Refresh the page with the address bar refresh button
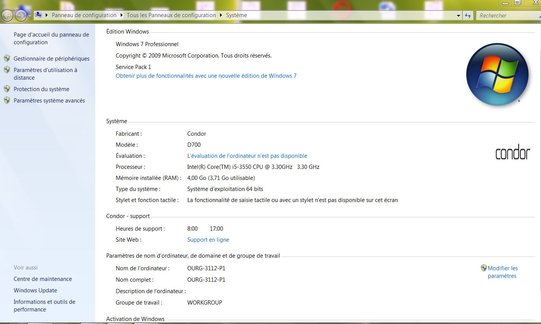The image size is (541, 324). tap(468, 16)
